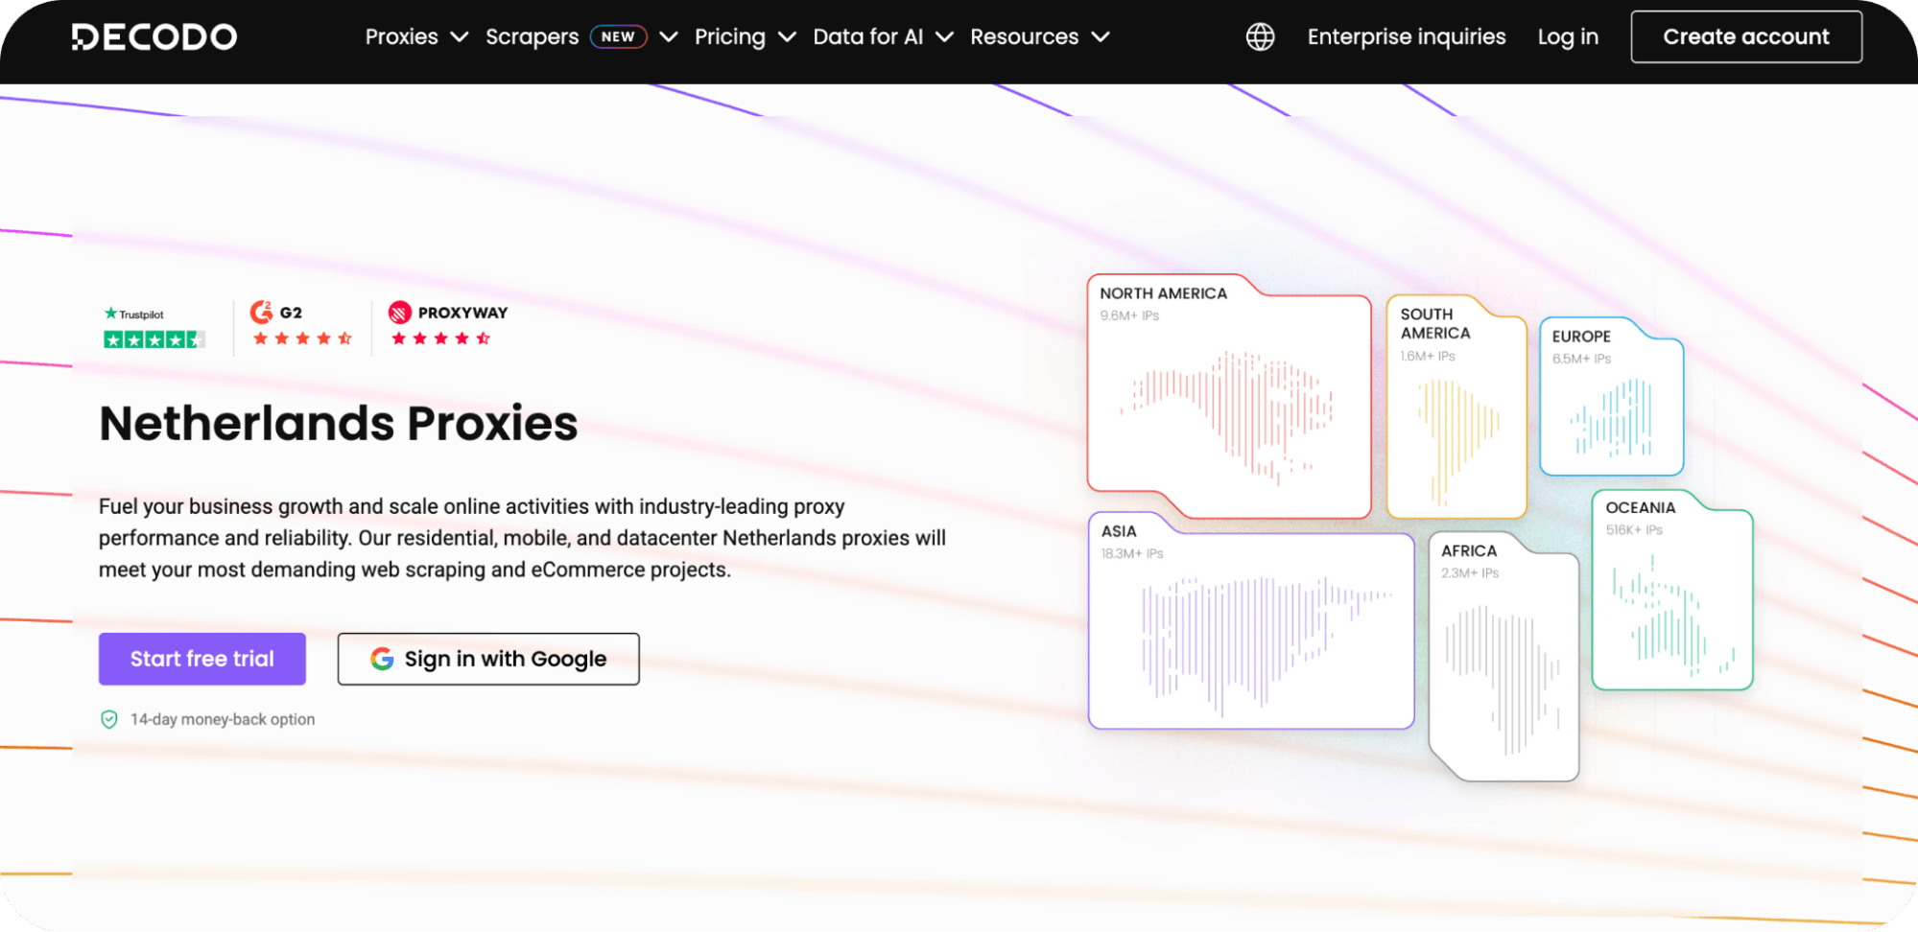The image size is (1918, 932).
Task: Select the Africa region card
Action: pos(1504,657)
